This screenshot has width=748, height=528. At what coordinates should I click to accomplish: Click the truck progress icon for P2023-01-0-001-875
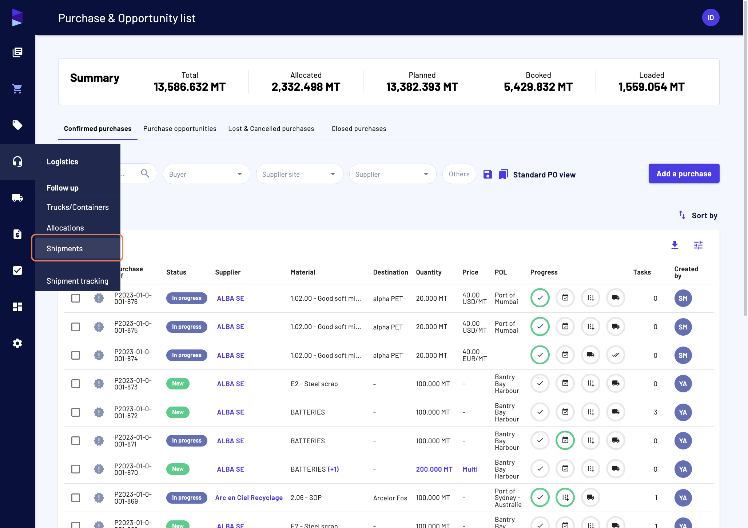tap(616, 327)
